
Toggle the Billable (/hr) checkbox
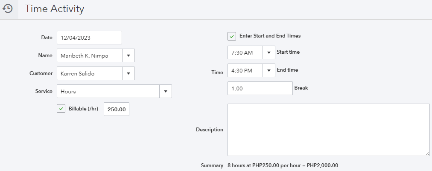[x=61, y=109]
